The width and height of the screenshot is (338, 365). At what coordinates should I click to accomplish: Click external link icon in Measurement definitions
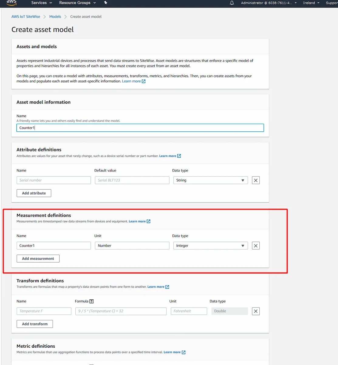point(149,221)
